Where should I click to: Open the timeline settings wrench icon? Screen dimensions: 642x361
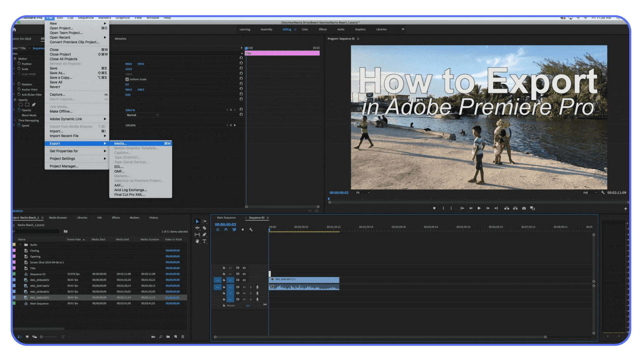point(251,230)
